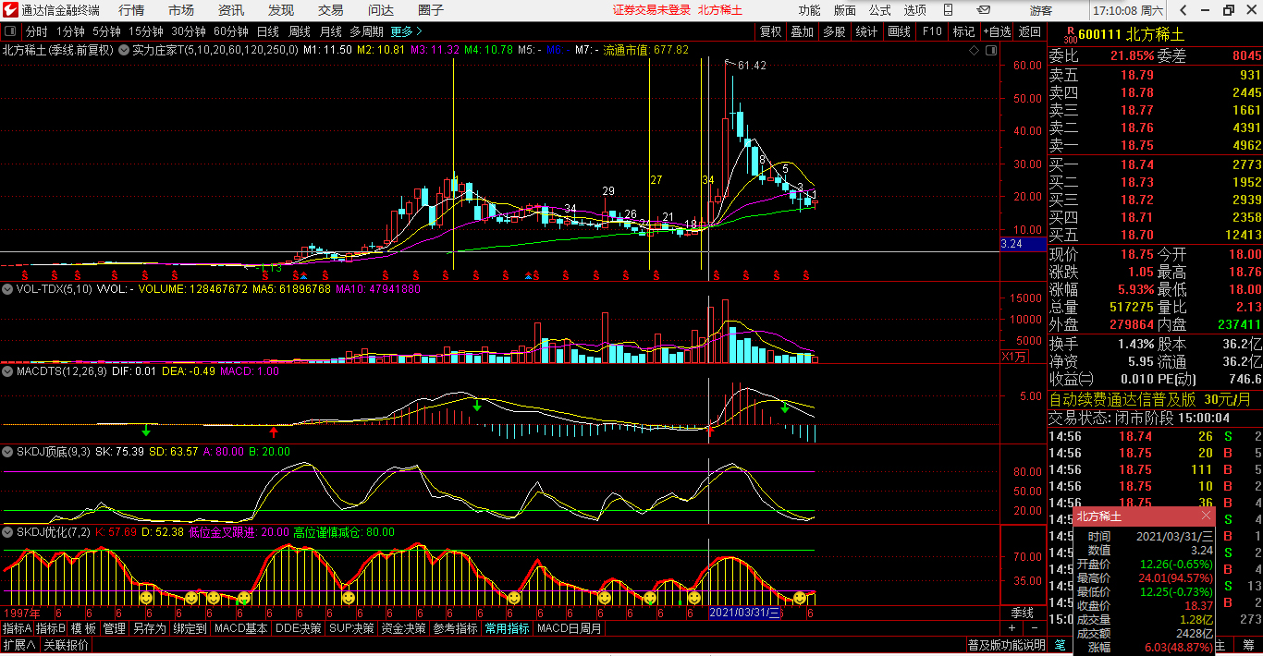Open the indicator dropdown next to 北方稀土(季线 前复权)
The height and width of the screenshot is (656, 1263).
(x=123, y=50)
